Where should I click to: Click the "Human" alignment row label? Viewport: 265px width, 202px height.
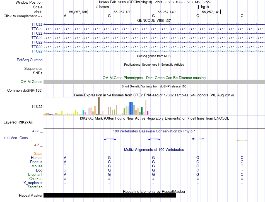pos(37,158)
